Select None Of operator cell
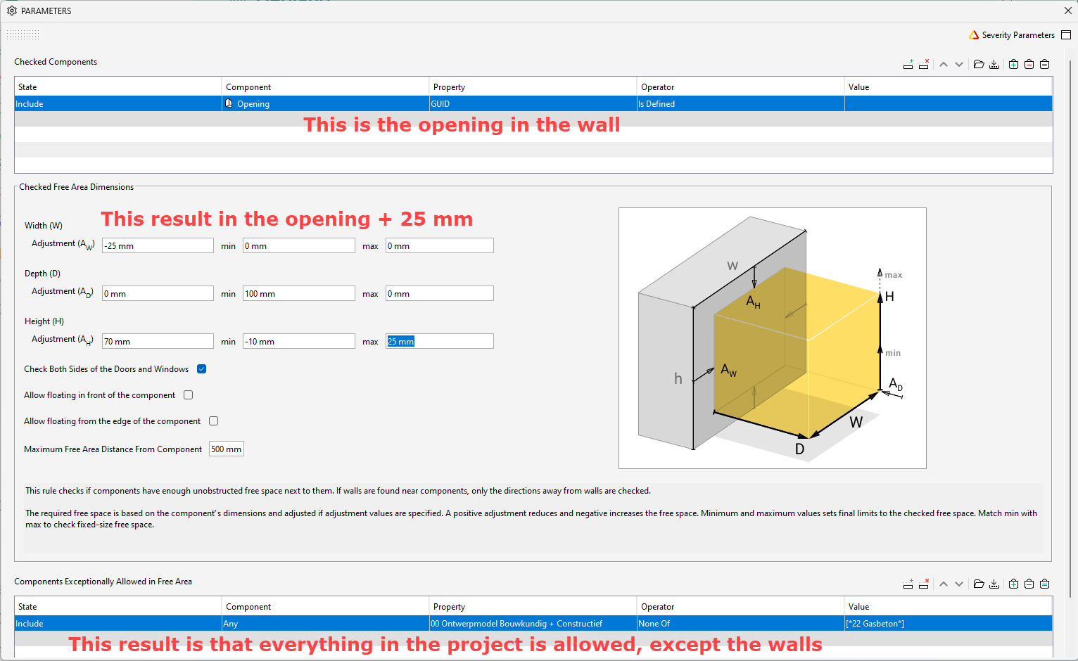Viewport: 1078px width, 661px height. [741, 624]
